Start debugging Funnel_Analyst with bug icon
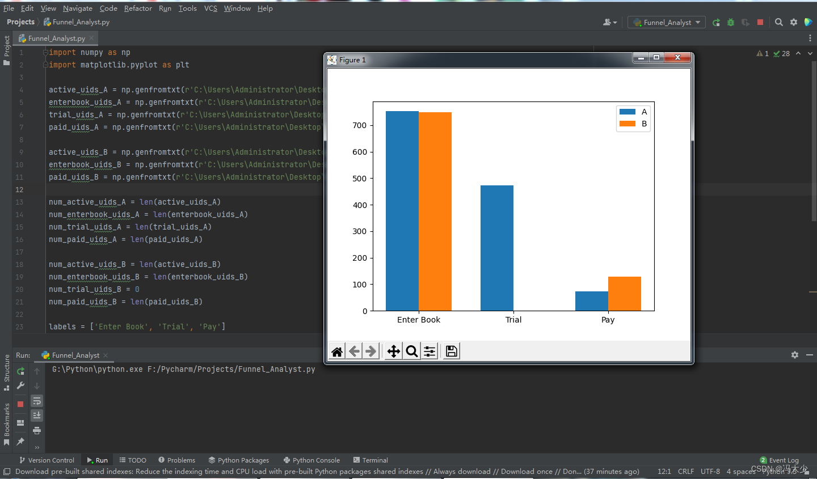Image resolution: width=817 pixels, height=479 pixels. (731, 22)
